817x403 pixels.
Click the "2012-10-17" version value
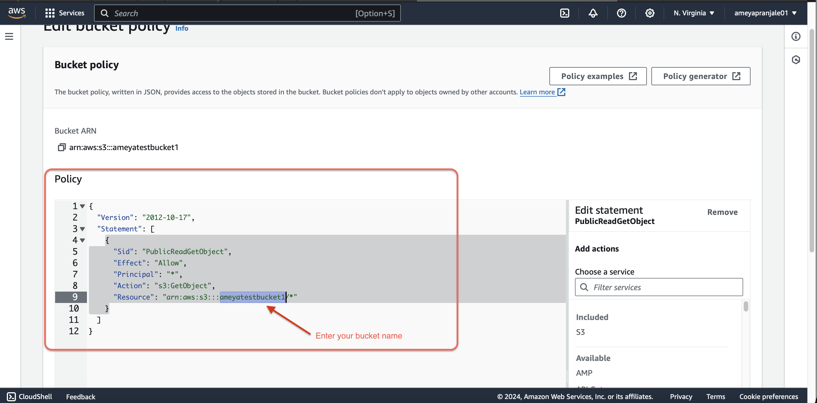(166, 217)
